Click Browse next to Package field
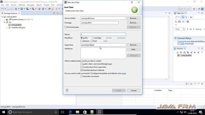Image resolution: width=205 pixels, height=115 pixels. pyautogui.click(x=134, y=23)
